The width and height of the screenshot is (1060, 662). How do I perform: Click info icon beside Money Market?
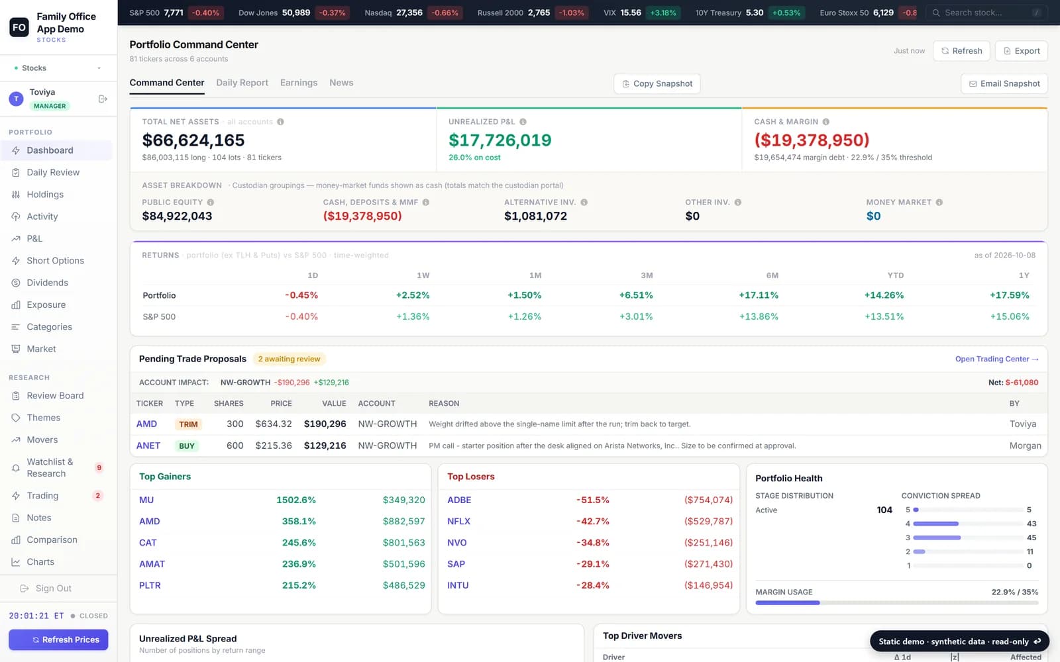click(939, 203)
